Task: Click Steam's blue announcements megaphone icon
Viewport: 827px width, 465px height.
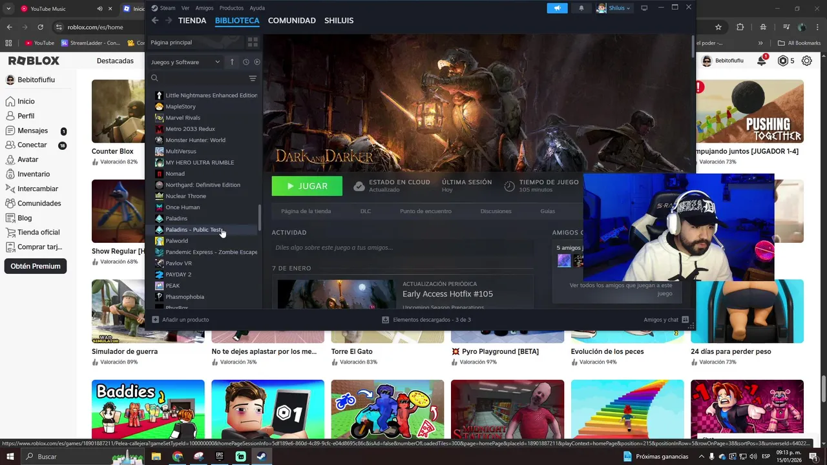Action: [x=557, y=8]
